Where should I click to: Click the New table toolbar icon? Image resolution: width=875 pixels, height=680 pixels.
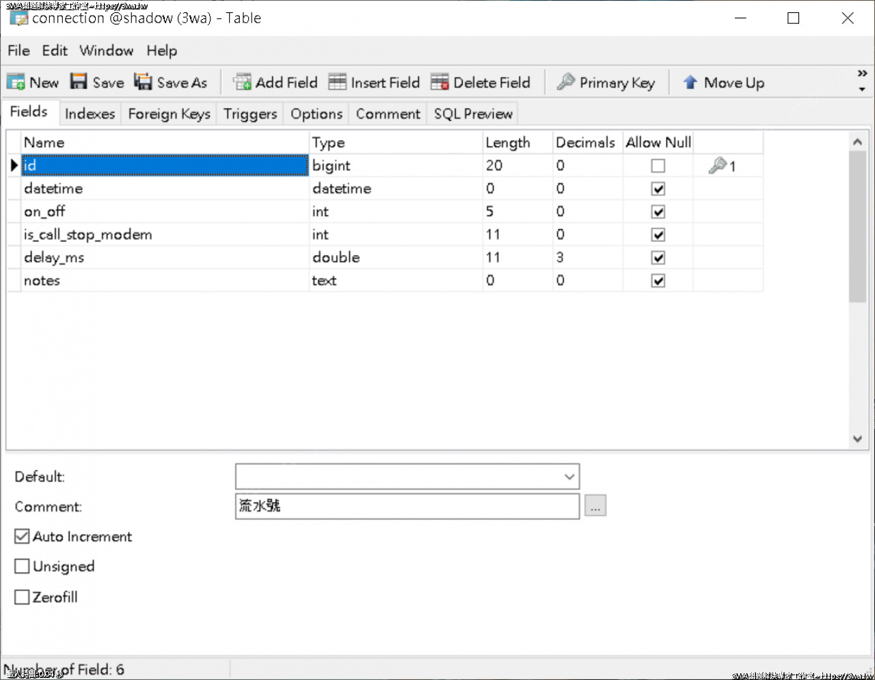(16, 82)
